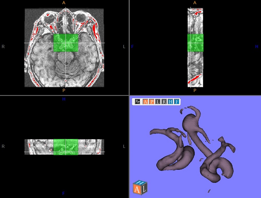Set 3D view to Right with R icon

164,102
